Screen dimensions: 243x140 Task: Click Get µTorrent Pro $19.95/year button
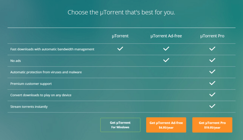(212, 125)
